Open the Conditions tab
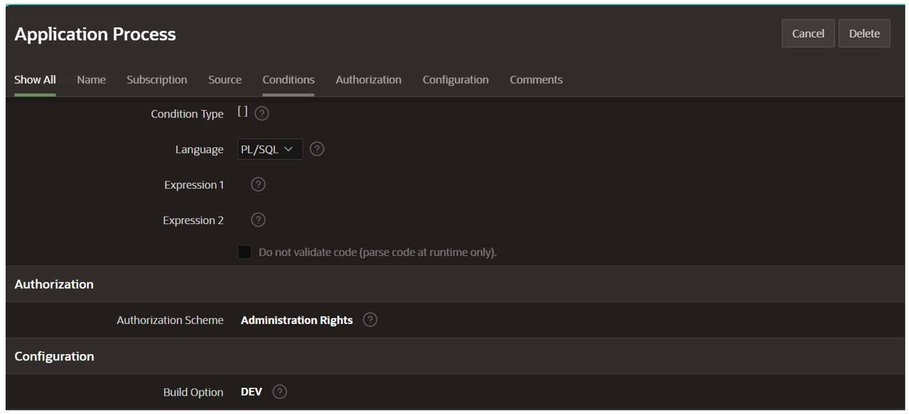This screenshot has width=909, height=414. click(x=288, y=79)
